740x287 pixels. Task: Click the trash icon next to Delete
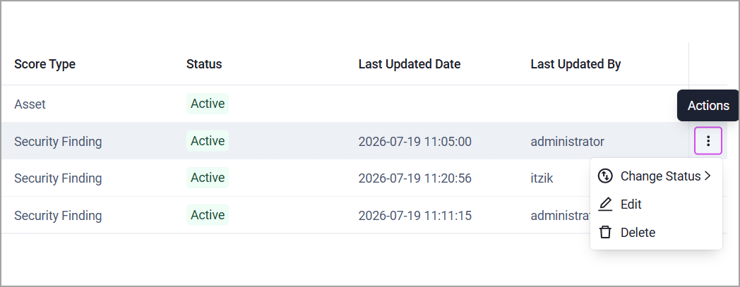tap(605, 232)
